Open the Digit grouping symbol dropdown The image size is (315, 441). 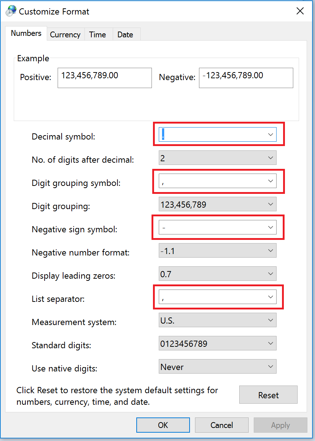click(217, 181)
